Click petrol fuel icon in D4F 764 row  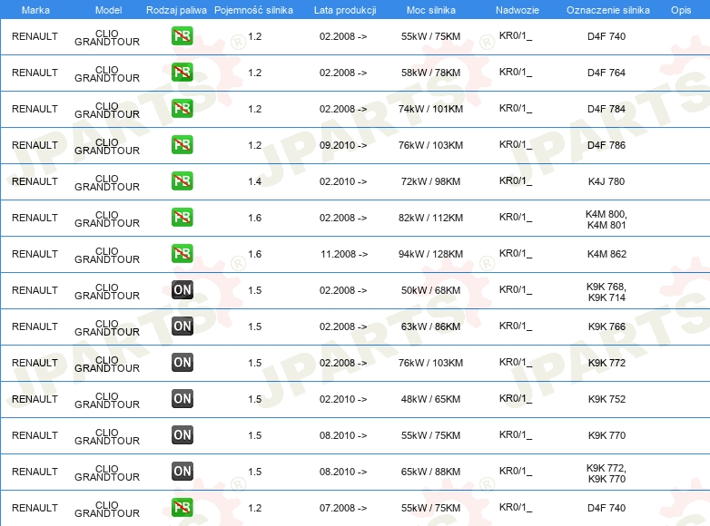182,73
